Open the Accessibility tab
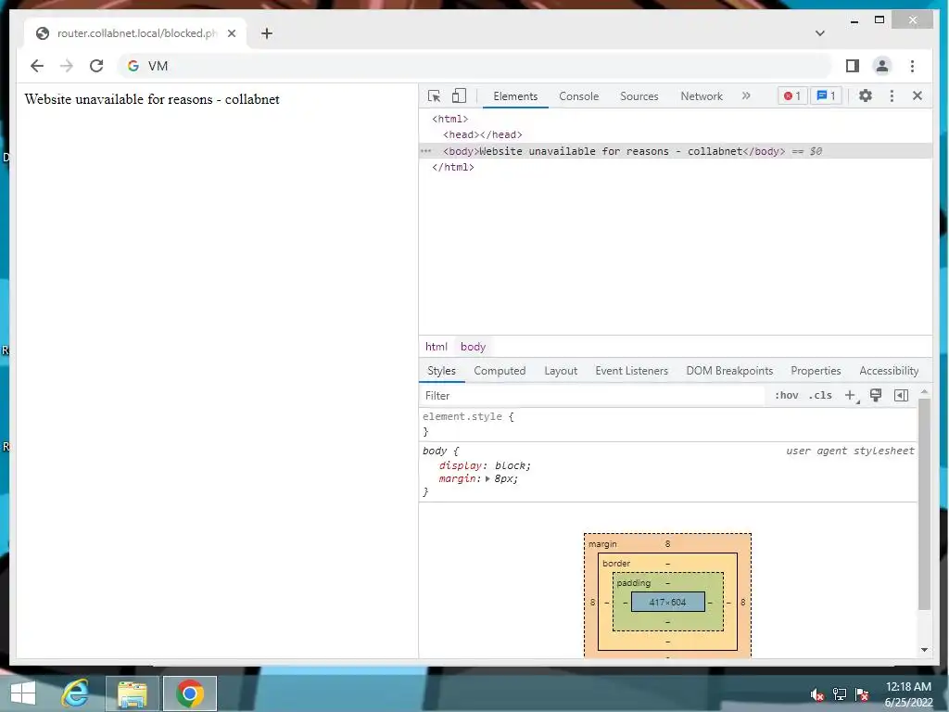Viewport: 949px width, 712px height. (889, 371)
